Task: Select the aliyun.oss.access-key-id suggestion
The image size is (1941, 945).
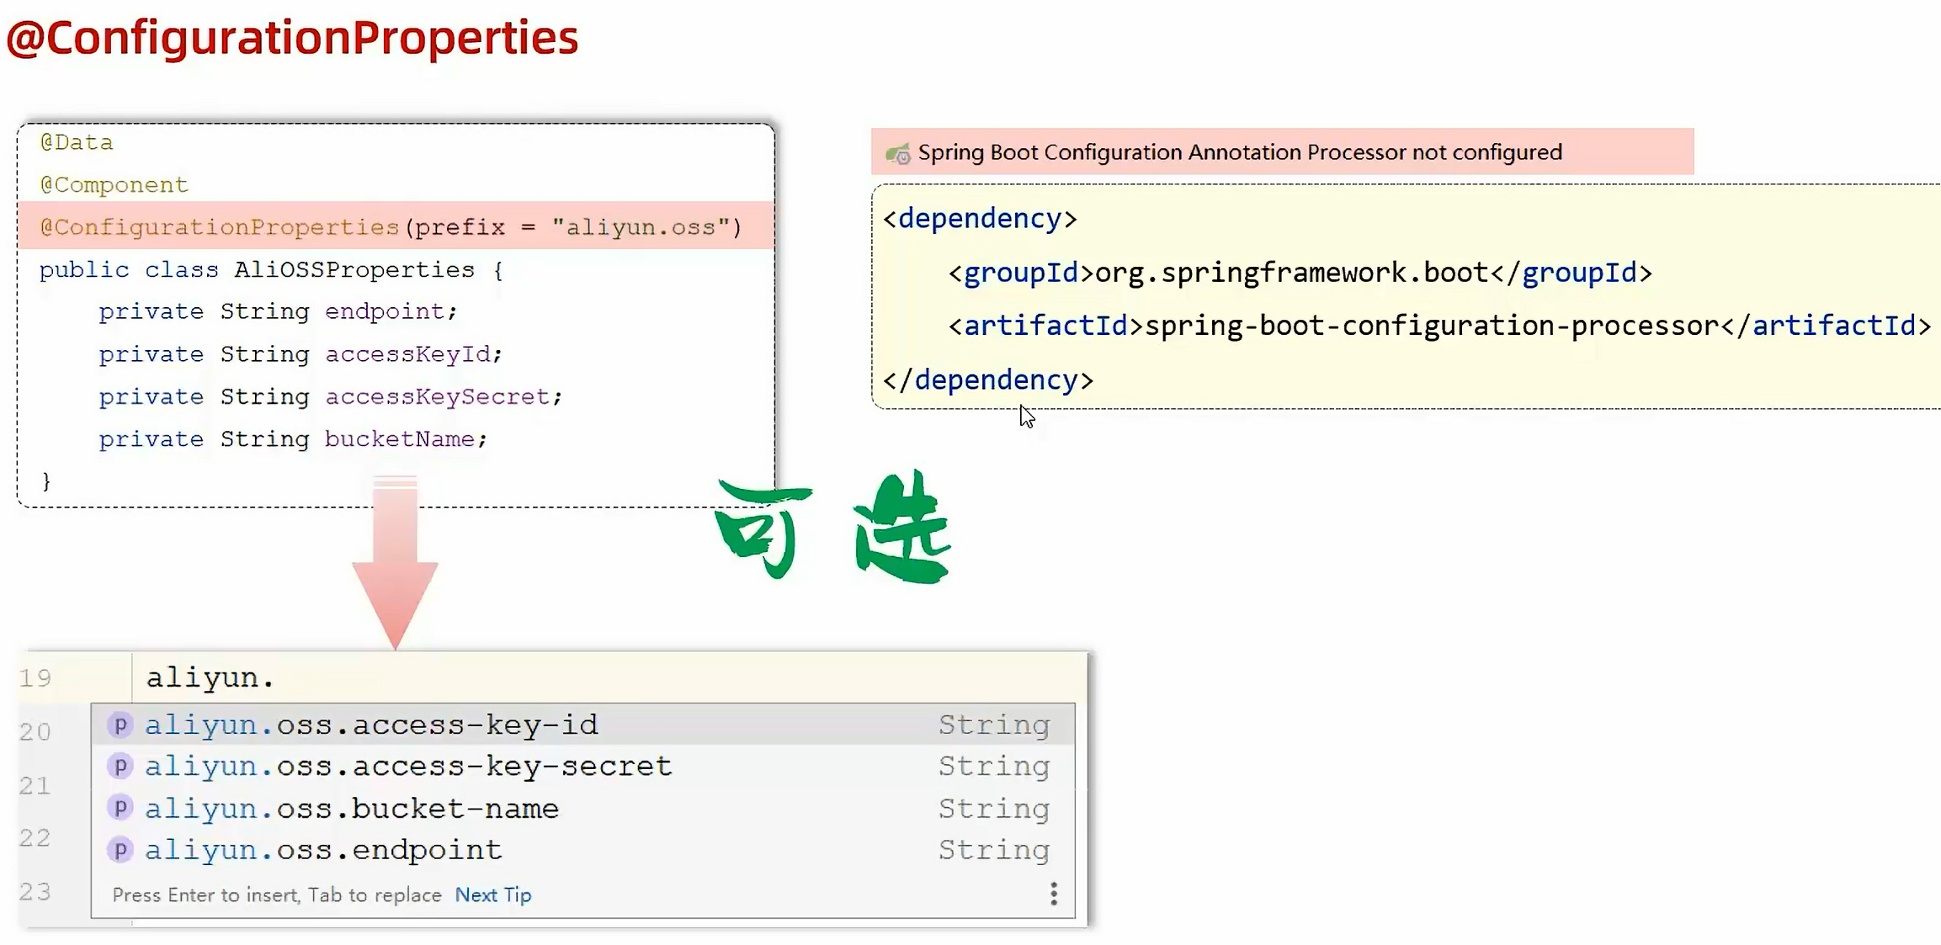Action: tap(371, 725)
